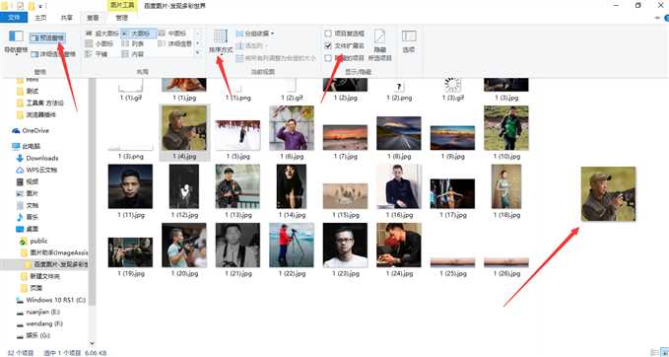Toggle the Preview pane (预览窗格) button
Viewport: 669px width, 357px height.
47,38
